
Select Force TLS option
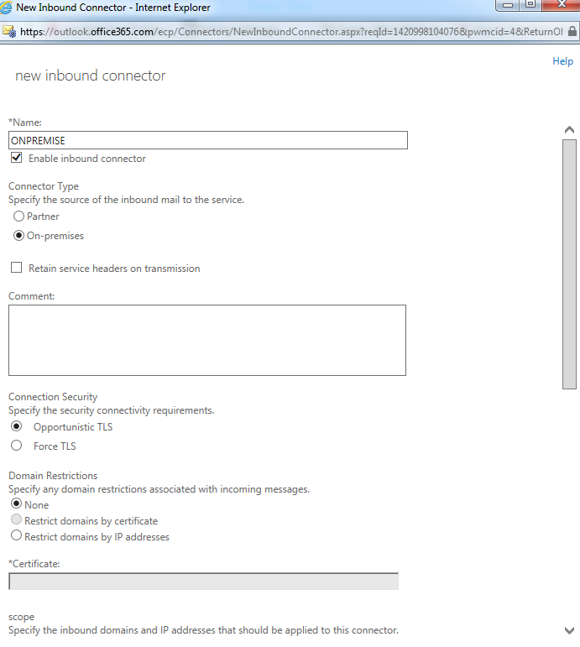pyautogui.click(x=17, y=446)
